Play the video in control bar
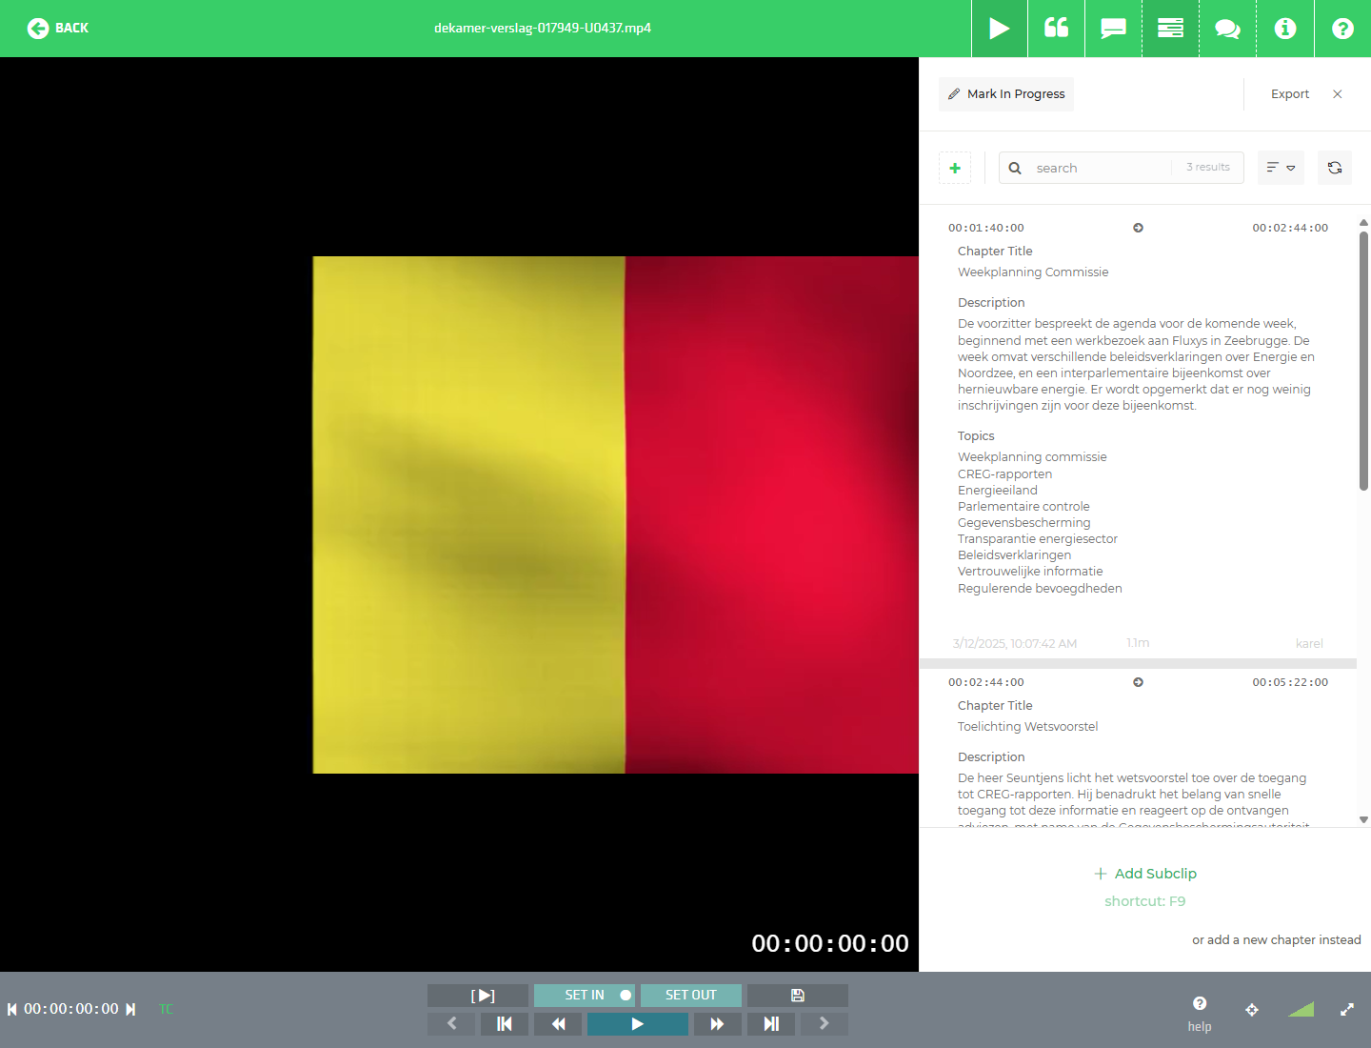The height and width of the screenshot is (1048, 1371). coord(638,1024)
